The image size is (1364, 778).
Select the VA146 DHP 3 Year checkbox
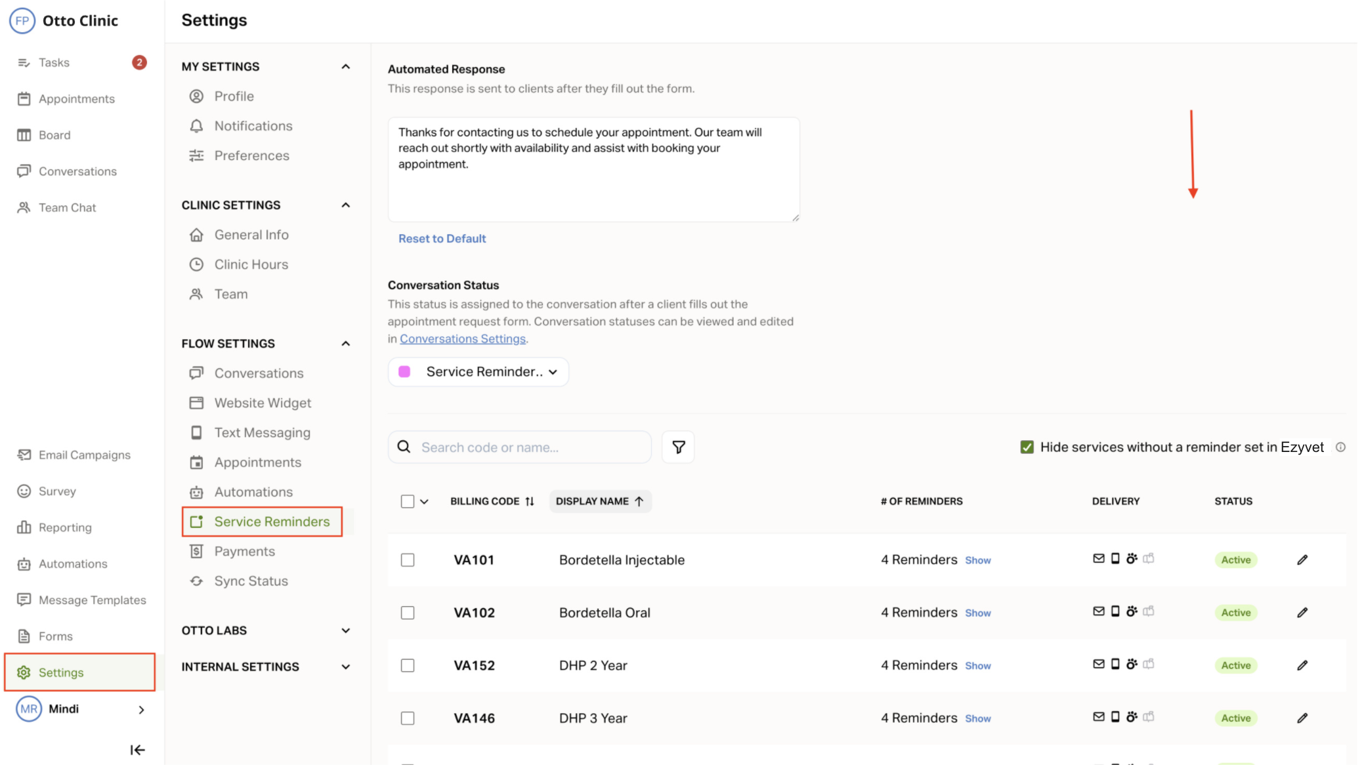point(408,718)
